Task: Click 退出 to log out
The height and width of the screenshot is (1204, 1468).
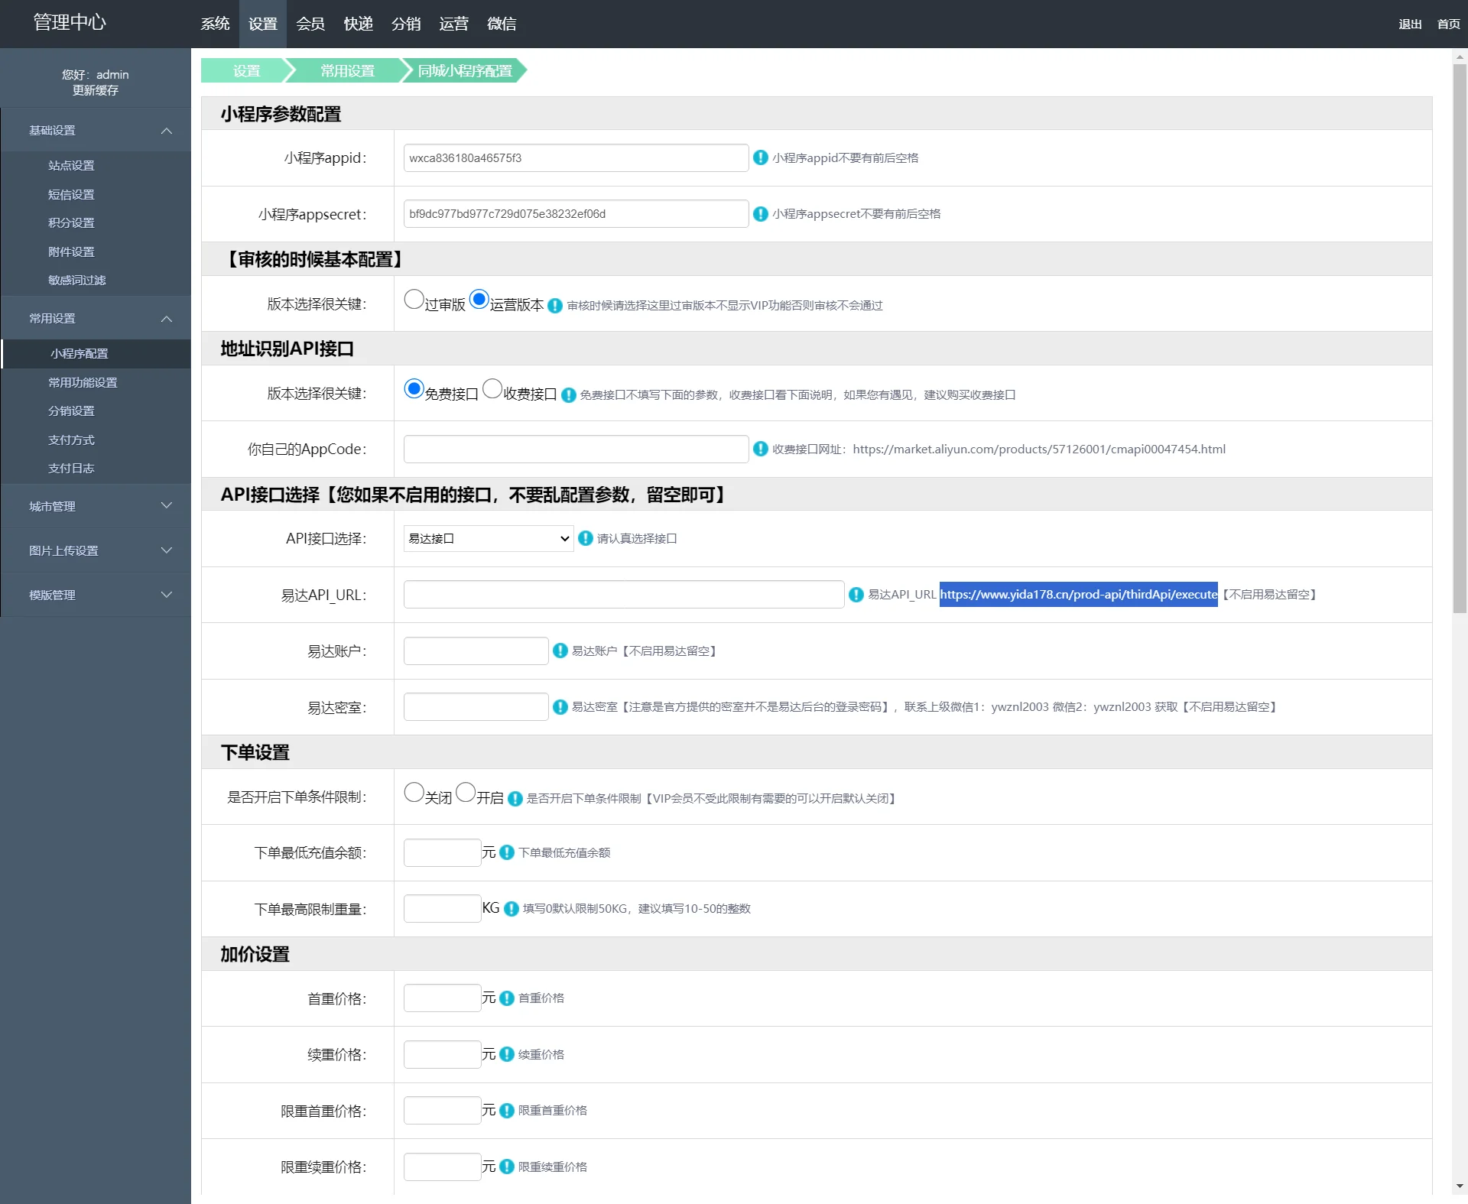Action: click(1410, 24)
